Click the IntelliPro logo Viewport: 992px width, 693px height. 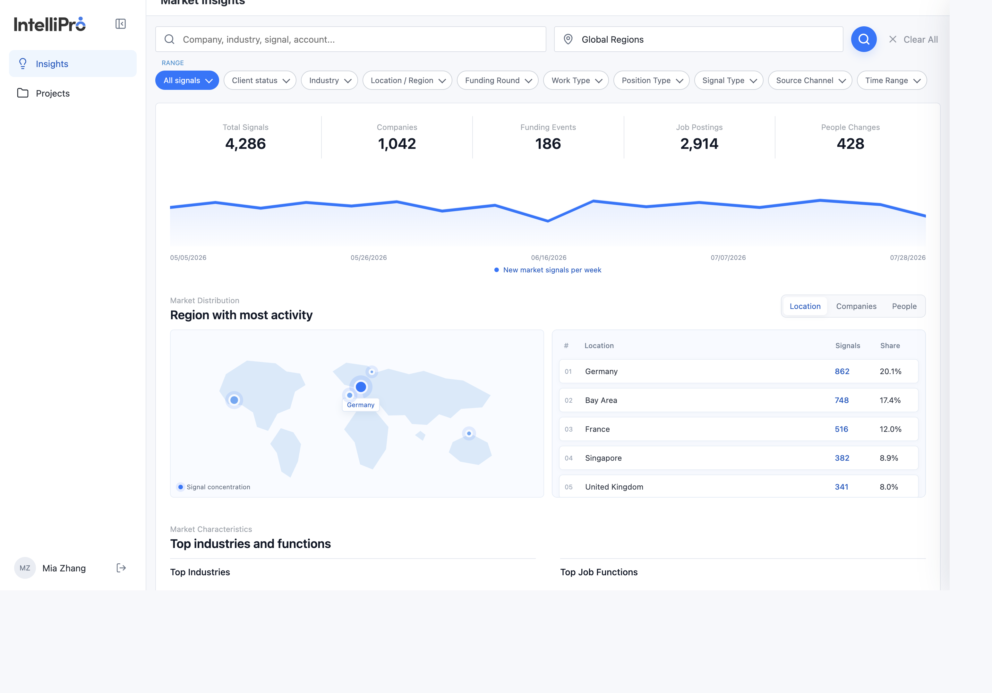(x=50, y=24)
